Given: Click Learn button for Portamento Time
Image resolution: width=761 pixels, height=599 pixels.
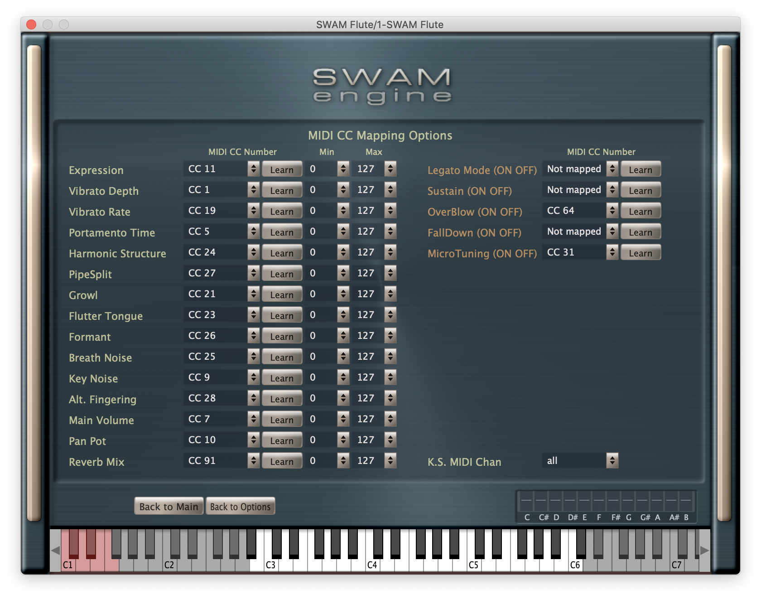Looking at the screenshot, I should (282, 232).
